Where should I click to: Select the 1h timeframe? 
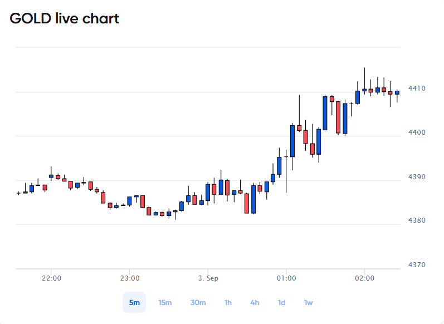(228, 302)
